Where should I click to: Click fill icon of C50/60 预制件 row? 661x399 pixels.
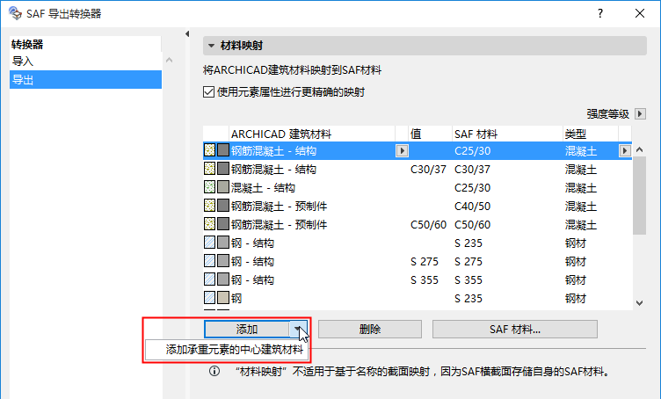coord(209,224)
